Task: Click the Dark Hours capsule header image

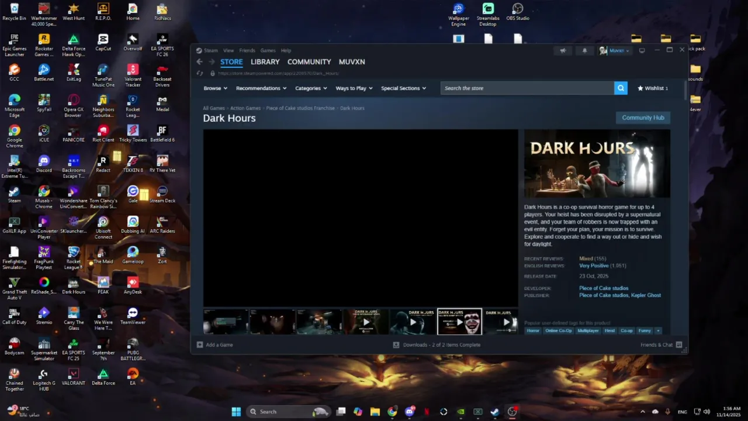Action: click(597, 164)
